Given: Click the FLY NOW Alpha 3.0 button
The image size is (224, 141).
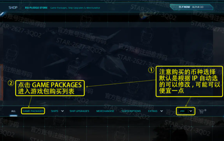Looking at the screenshot, I should (x=192, y=7).
